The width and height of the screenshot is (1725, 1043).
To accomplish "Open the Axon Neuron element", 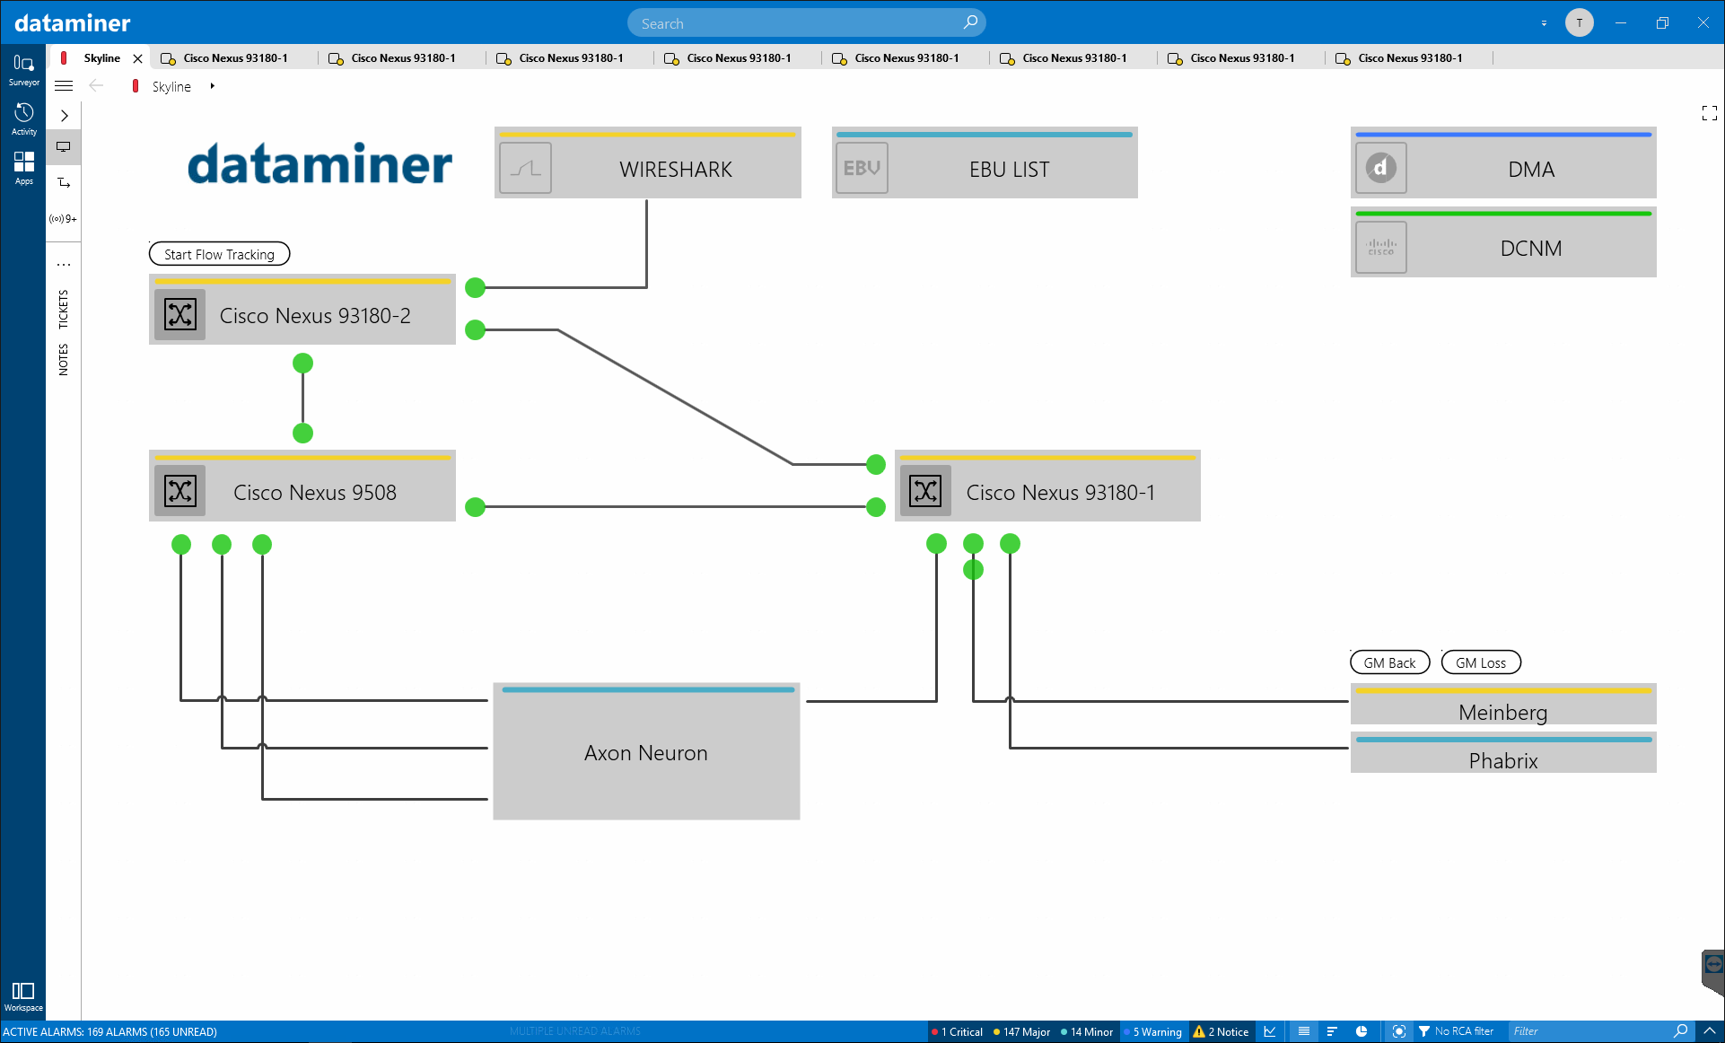I will point(646,751).
